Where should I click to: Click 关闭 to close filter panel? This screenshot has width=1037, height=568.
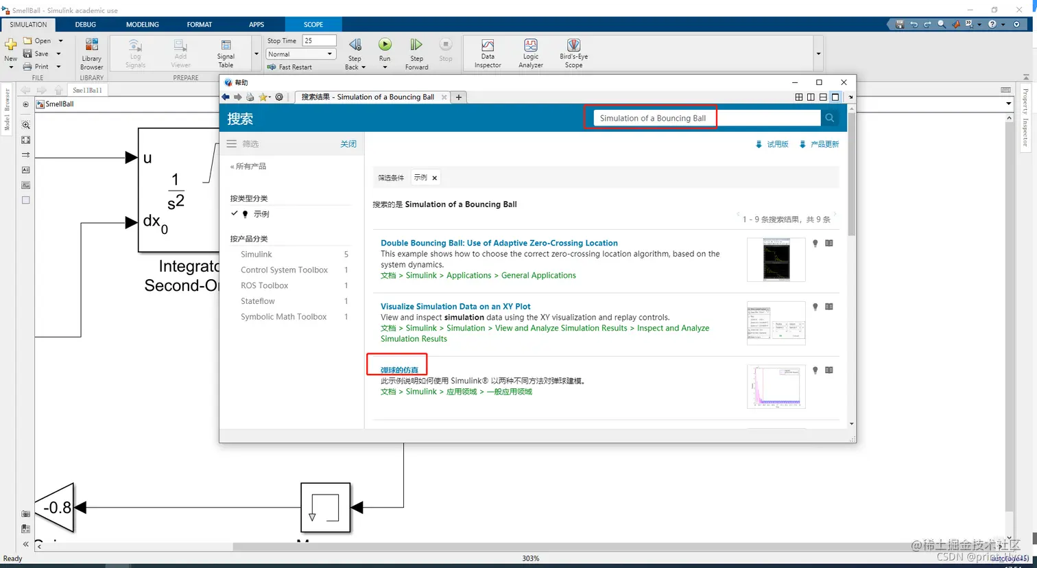pyautogui.click(x=348, y=144)
